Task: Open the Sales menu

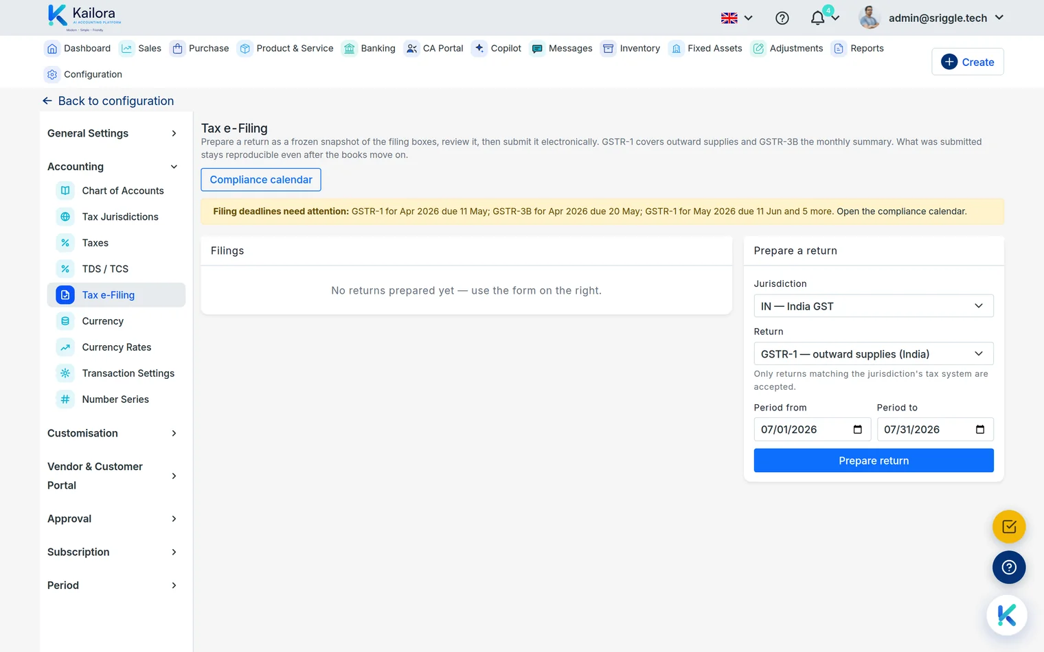Action: pyautogui.click(x=141, y=48)
